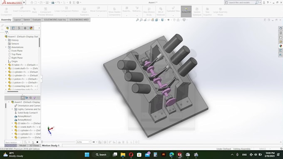Image resolution: width=283 pixels, height=159 pixels.
Task: Expand the SOLIDWORKS menu arrow
Action: point(24,2)
